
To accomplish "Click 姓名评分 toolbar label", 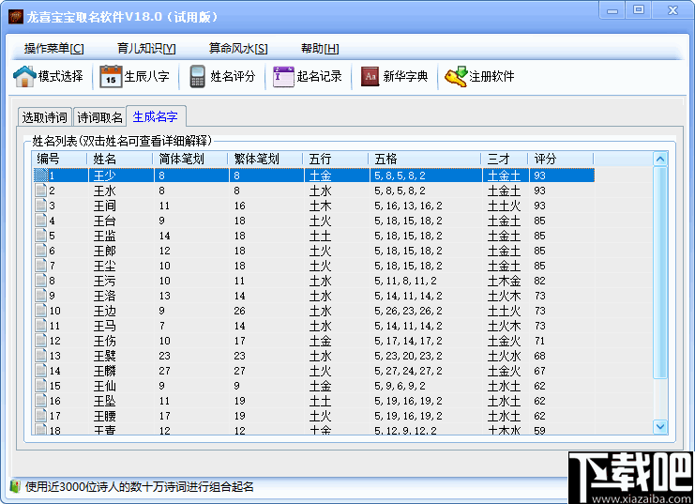I will coord(233,76).
